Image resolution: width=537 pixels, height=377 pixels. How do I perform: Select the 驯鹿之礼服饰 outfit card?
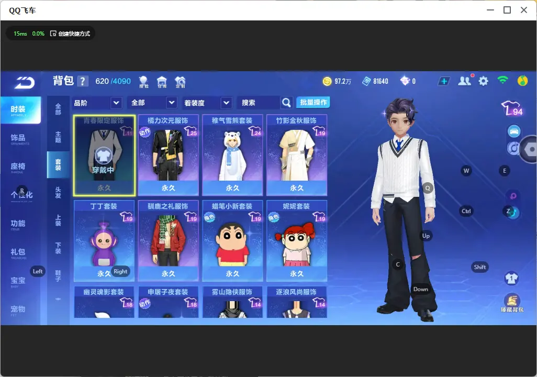click(x=168, y=240)
